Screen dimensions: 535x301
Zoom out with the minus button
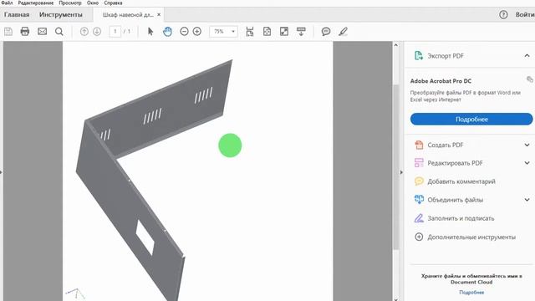point(184,32)
